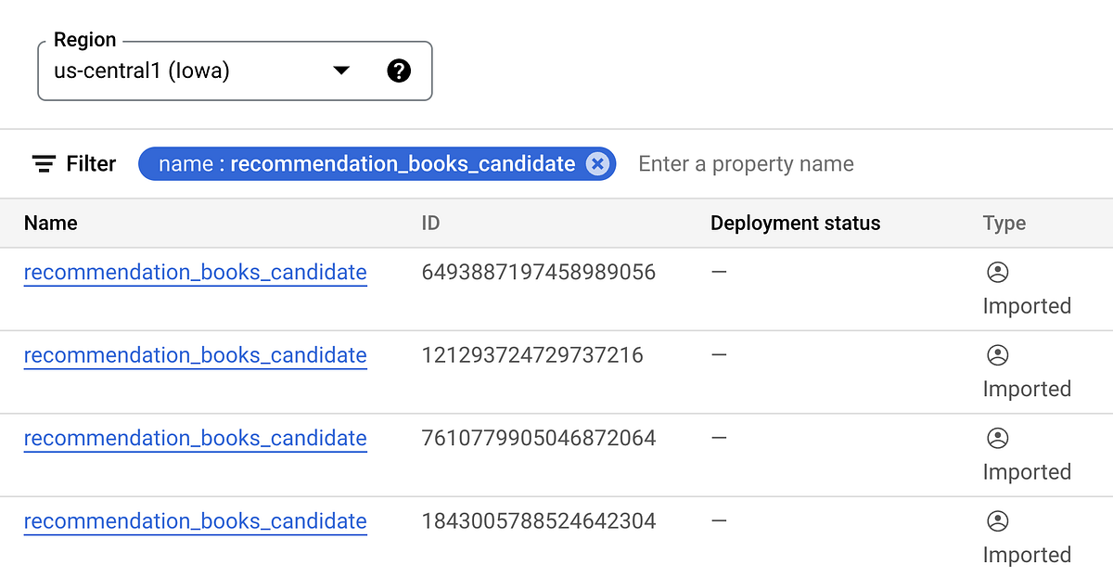Open the model link with ID 1843005788524642304
1113x577 pixels.
[195, 521]
